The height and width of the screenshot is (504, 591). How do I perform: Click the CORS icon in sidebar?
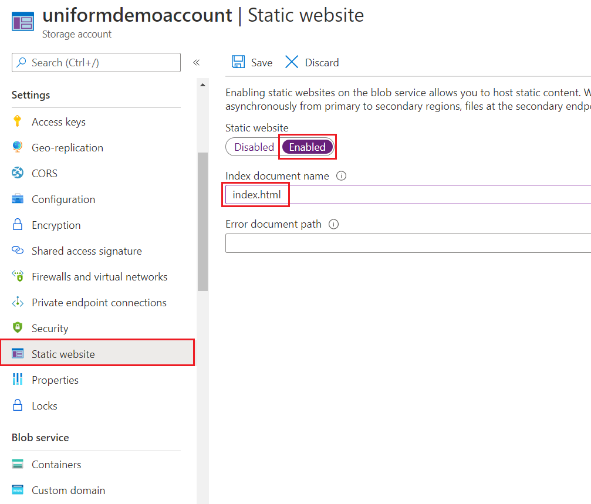pos(18,173)
